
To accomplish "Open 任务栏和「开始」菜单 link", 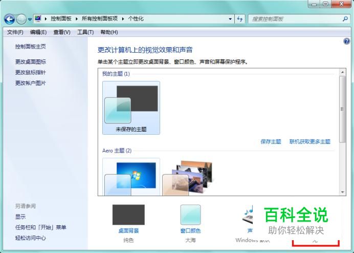I will point(40,227).
